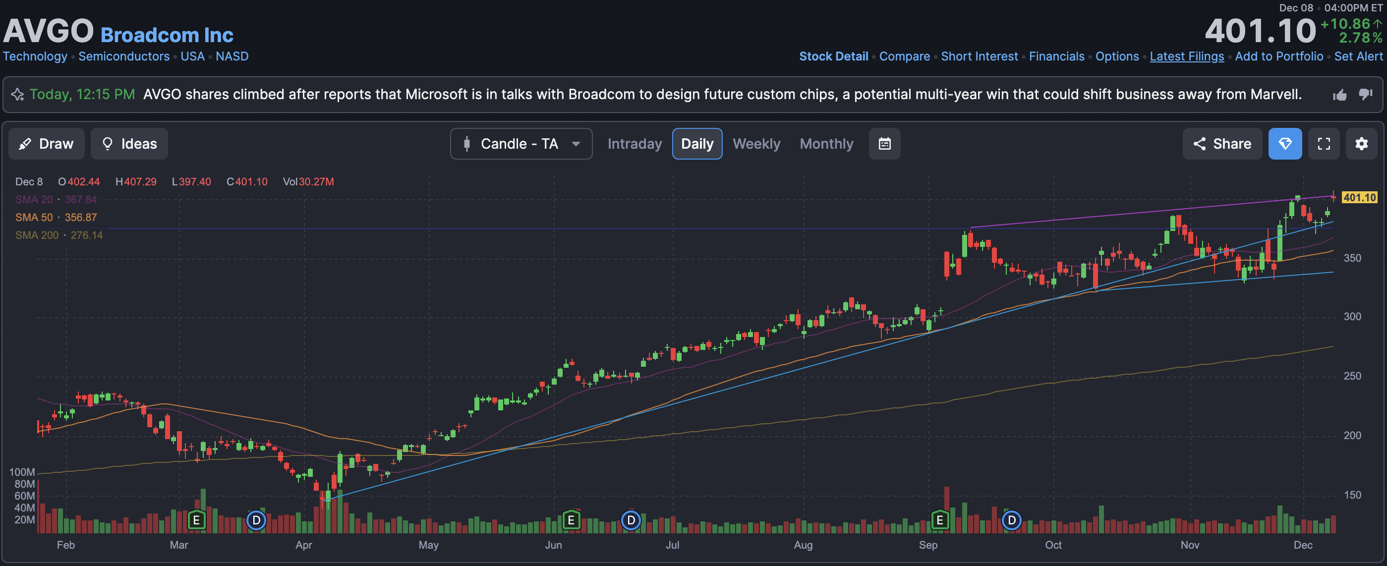The height and width of the screenshot is (566, 1387).
Task: Open the Latest Filings link
Action: [1187, 57]
